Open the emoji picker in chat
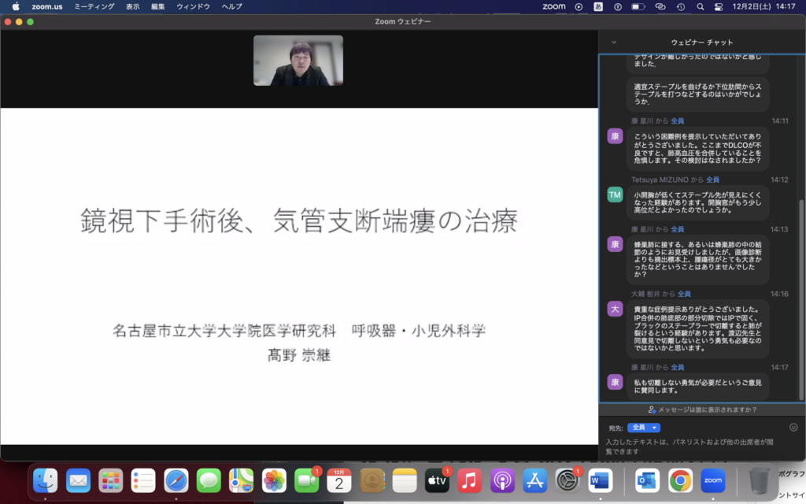The image size is (806, 504). coord(793,427)
